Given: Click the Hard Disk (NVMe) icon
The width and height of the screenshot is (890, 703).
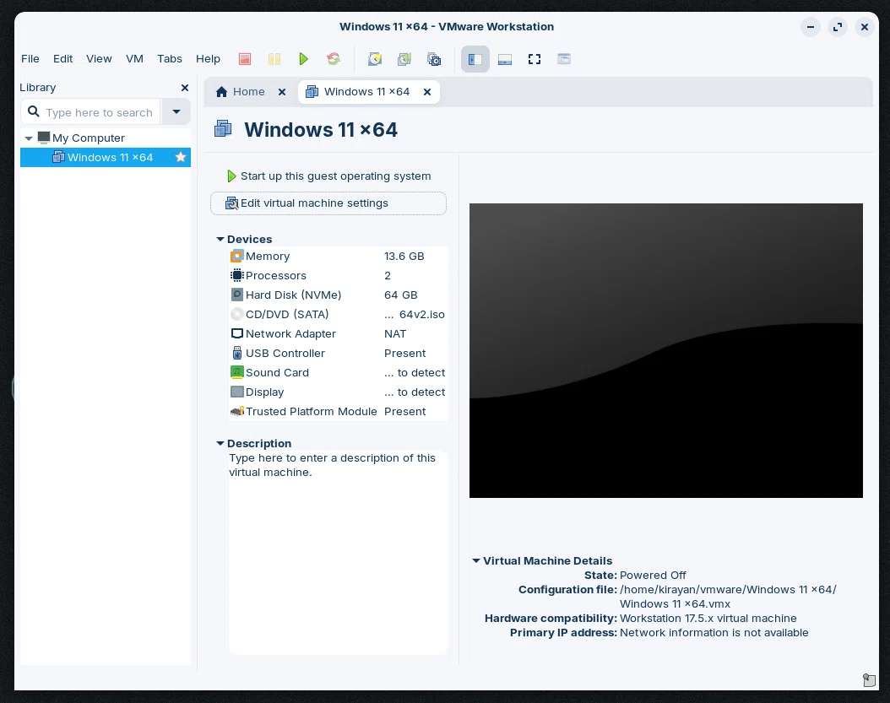Looking at the screenshot, I should point(236,295).
